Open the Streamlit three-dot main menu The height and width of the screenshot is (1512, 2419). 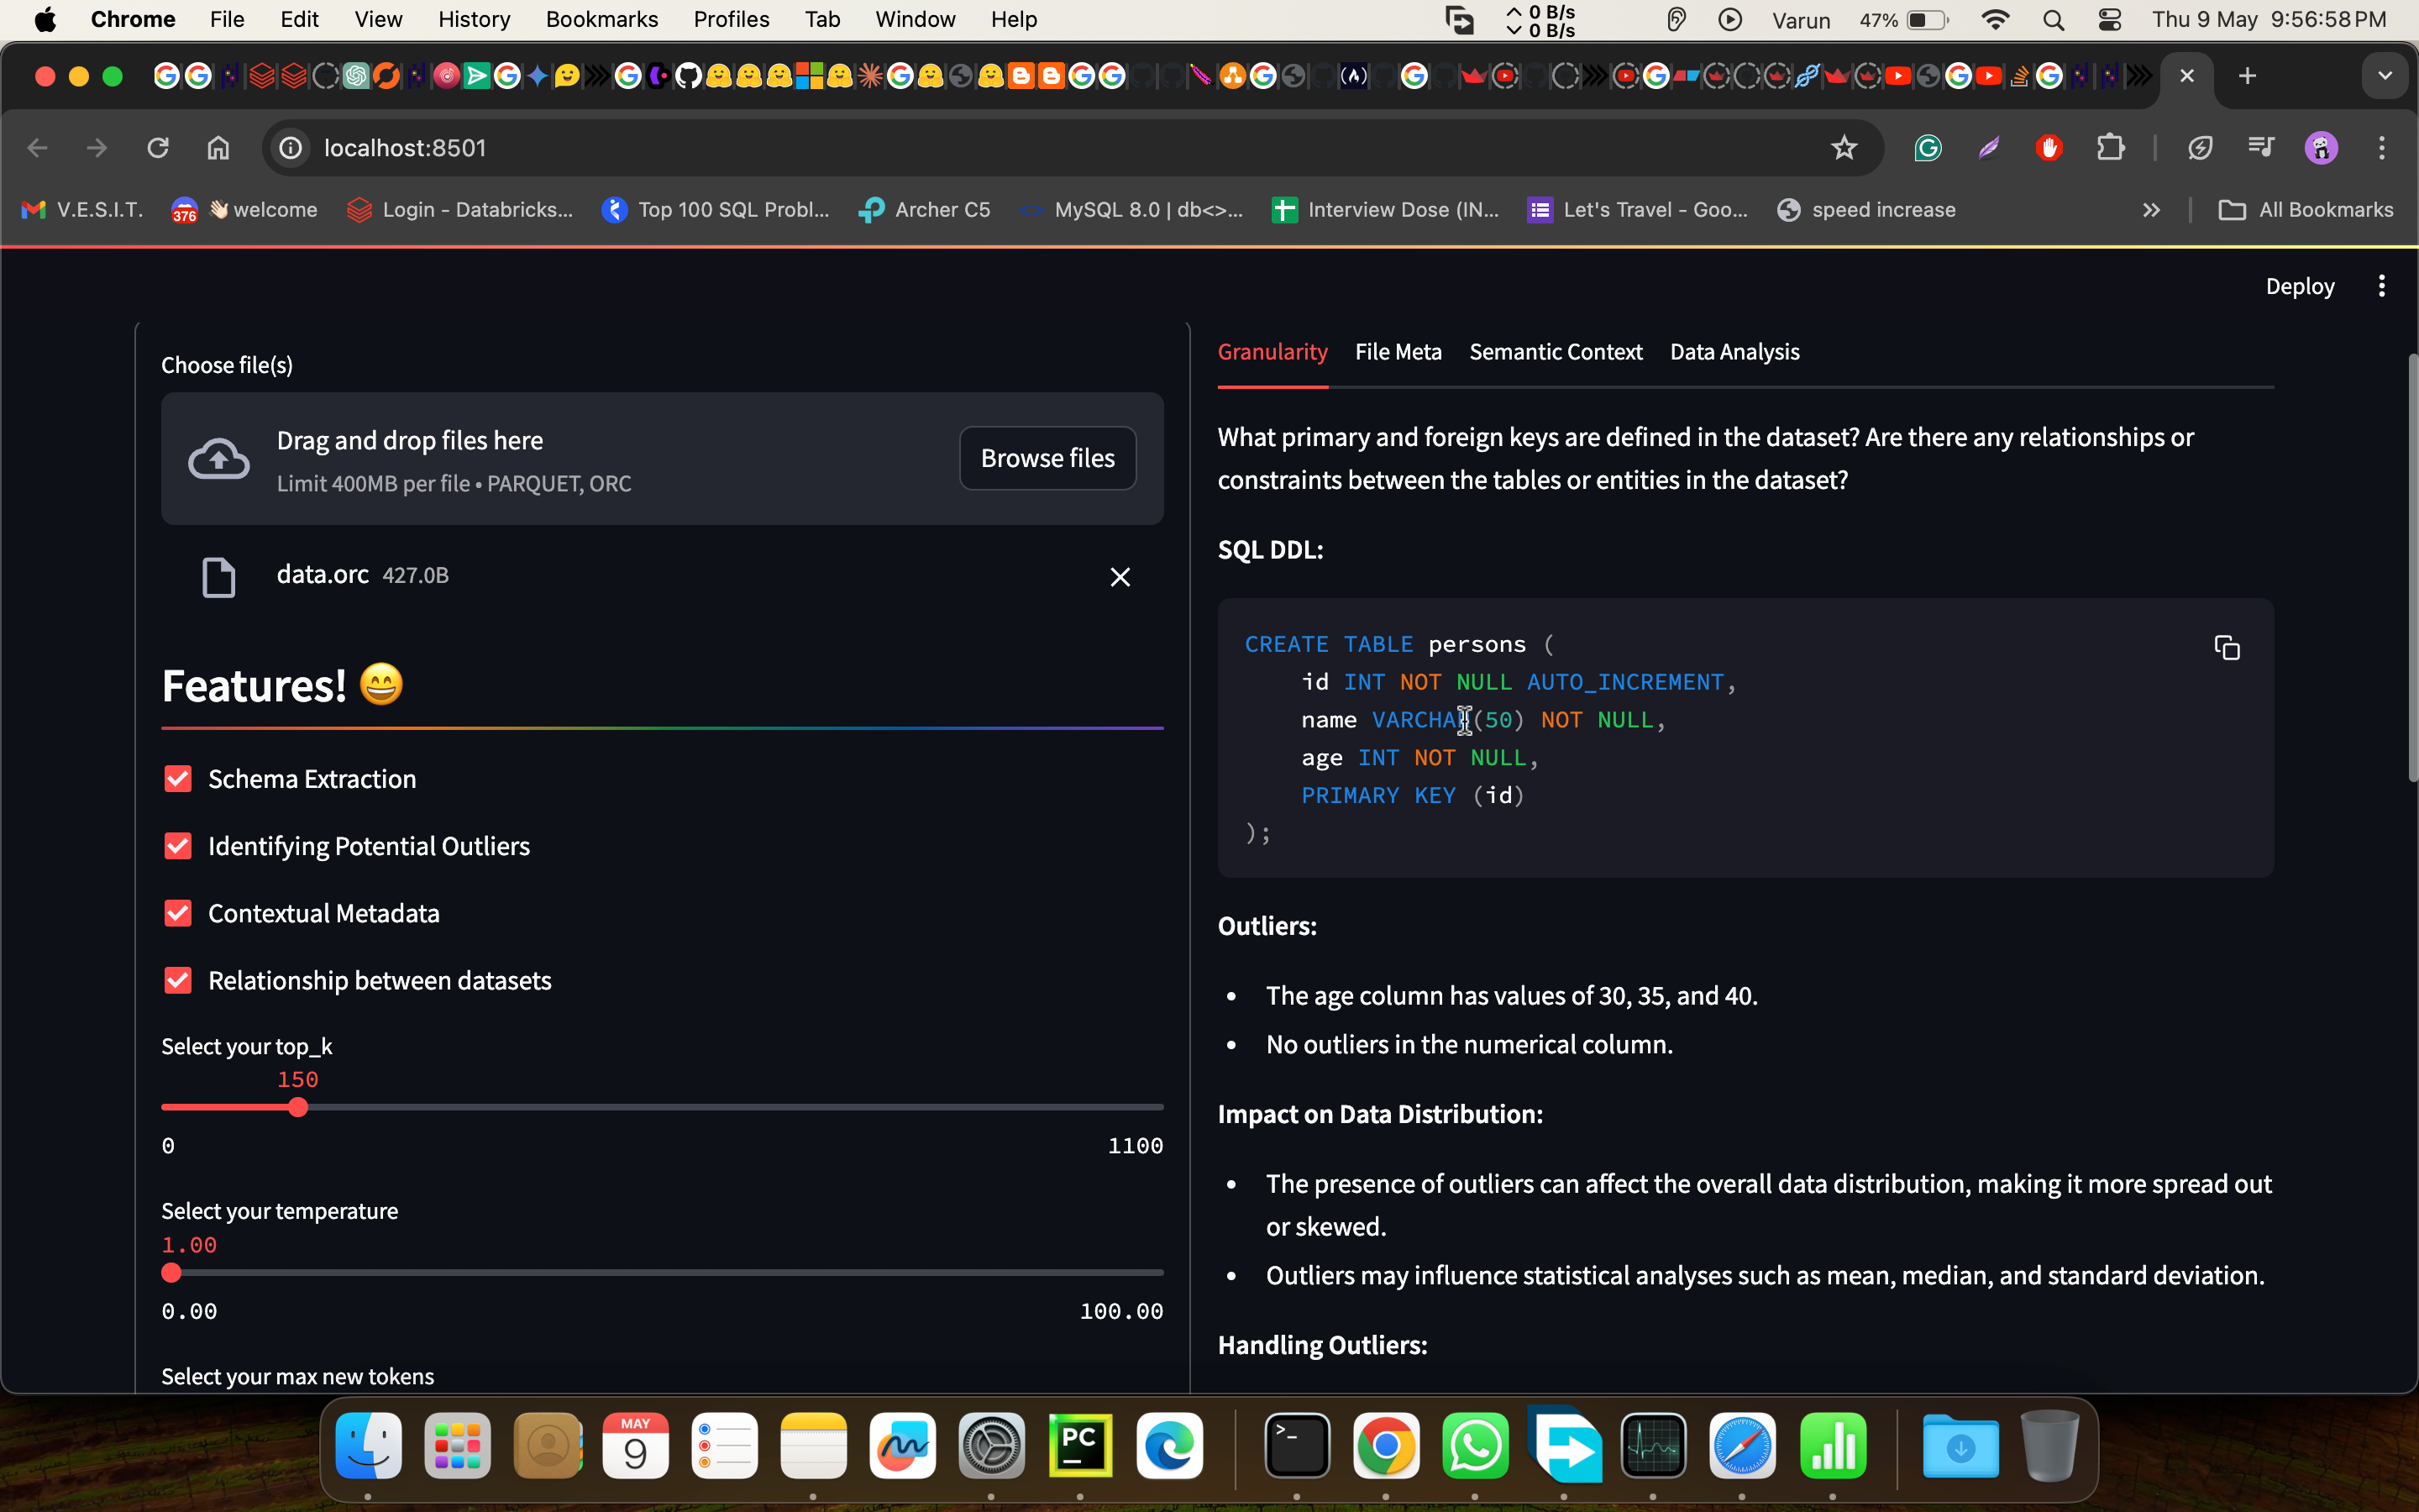click(x=2381, y=286)
